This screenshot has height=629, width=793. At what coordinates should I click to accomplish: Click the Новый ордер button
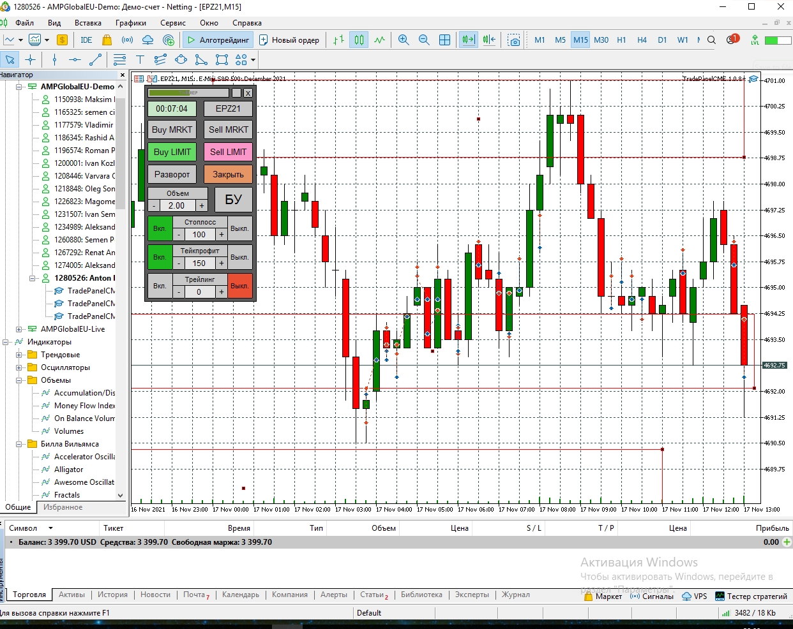pos(289,40)
